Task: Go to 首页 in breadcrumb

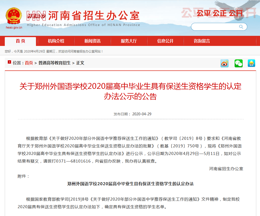Action: click(29, 63)
